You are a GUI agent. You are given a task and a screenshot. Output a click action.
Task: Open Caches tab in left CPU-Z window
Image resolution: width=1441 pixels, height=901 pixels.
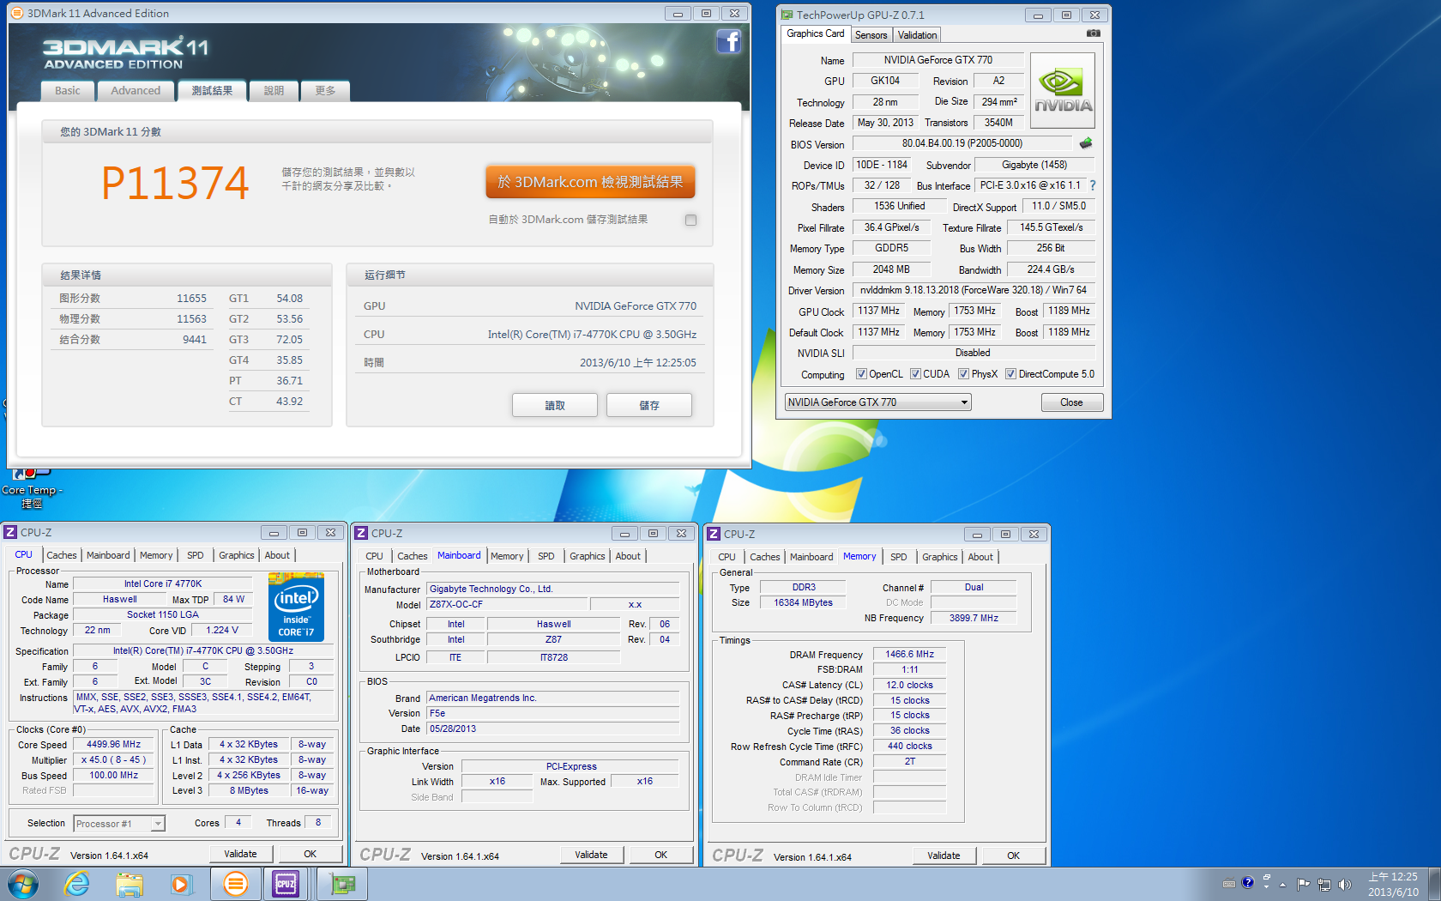(61, 555)
